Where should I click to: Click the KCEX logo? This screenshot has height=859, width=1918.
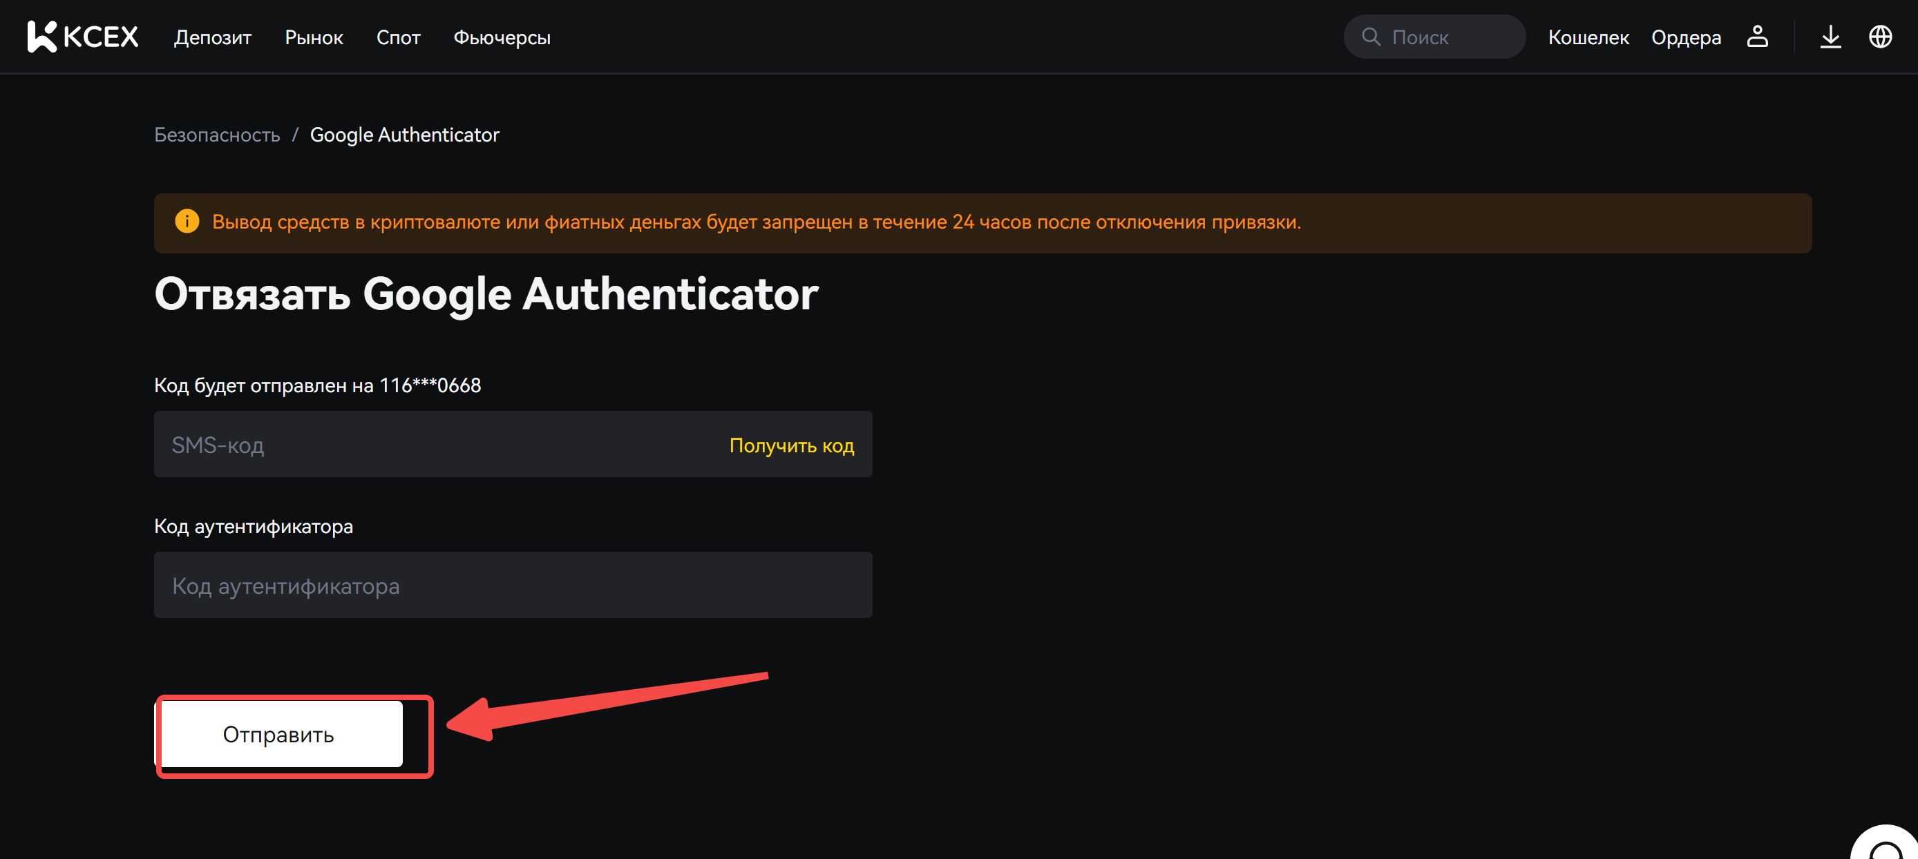83,37
